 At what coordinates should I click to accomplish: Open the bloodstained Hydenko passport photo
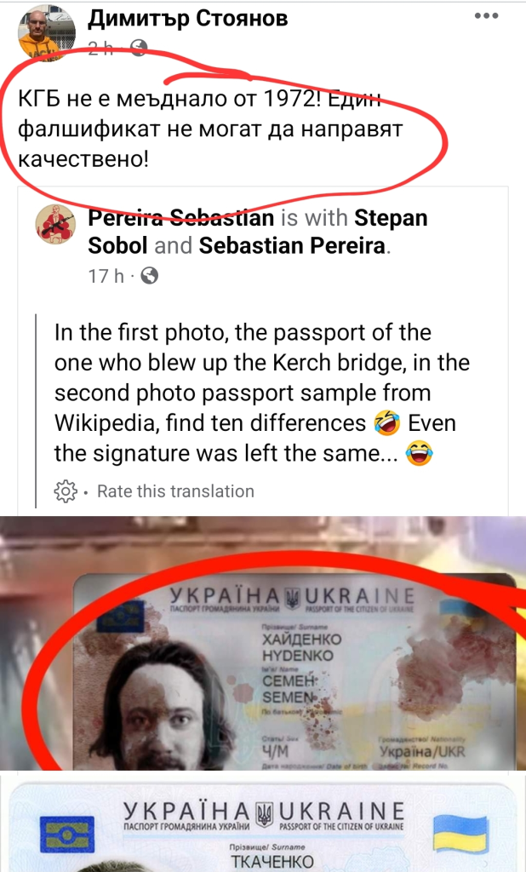[263, 643]
